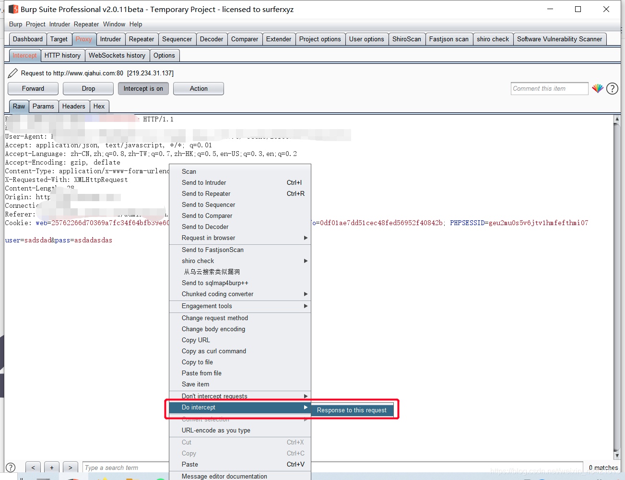625x480 pixels.
Task: Click the Burp Suite title bar logo
Action: click(13, 9)
